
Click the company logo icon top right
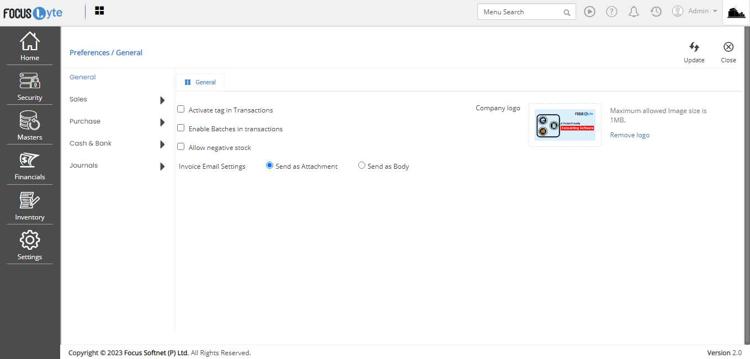point(736,12)
